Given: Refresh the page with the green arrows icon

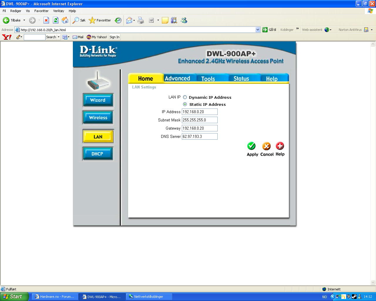Looking at the screenshot, I should [56, 20].
